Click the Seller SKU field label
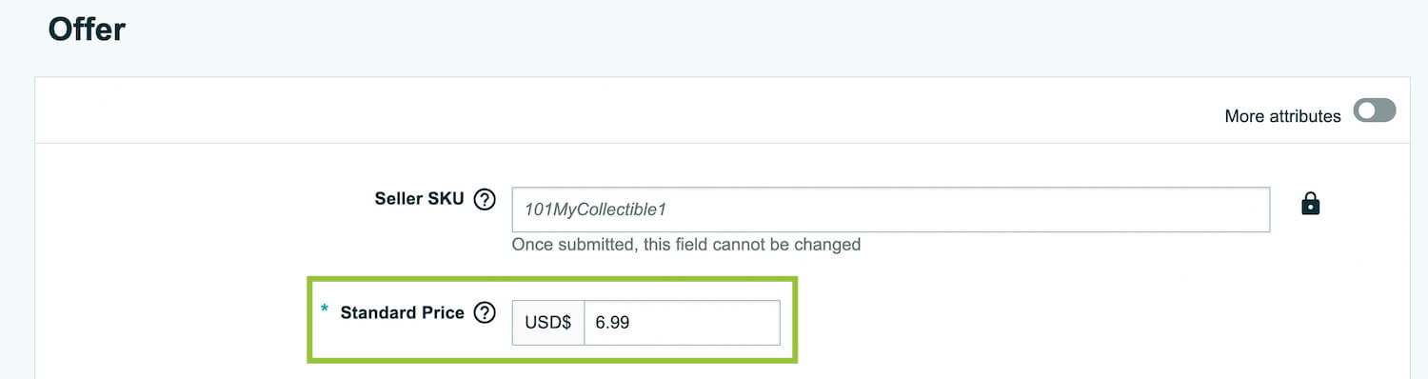 tap(420, 199)
